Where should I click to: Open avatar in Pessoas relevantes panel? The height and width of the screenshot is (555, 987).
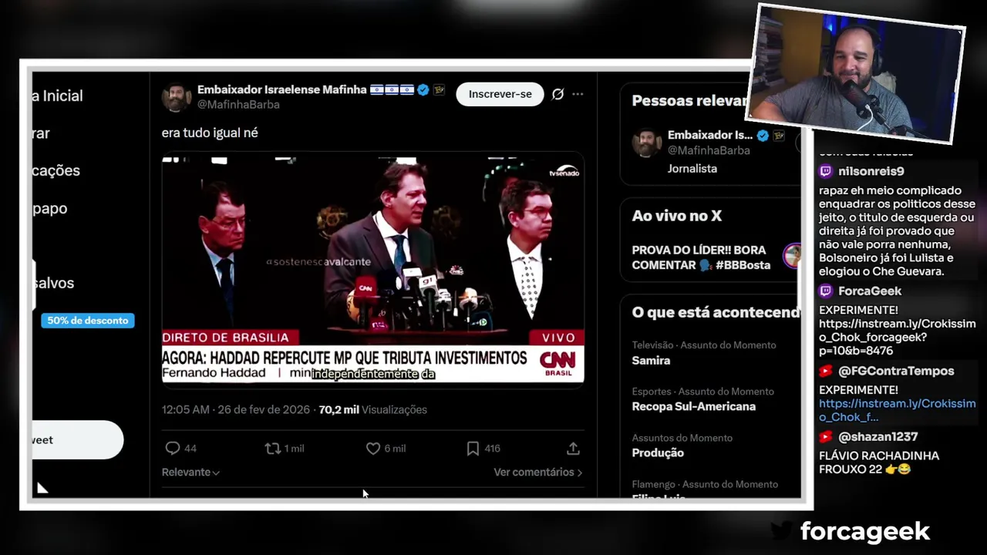point(647,143)
